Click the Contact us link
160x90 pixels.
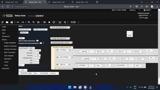[132, 10]
